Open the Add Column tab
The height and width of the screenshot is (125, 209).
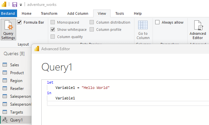[78, 13]
